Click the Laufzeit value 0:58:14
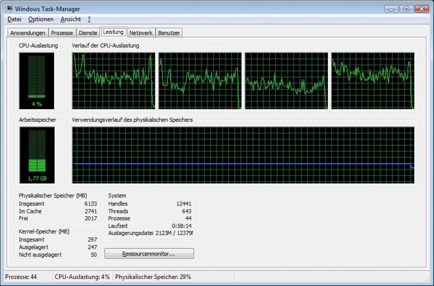 pos(182,226)
